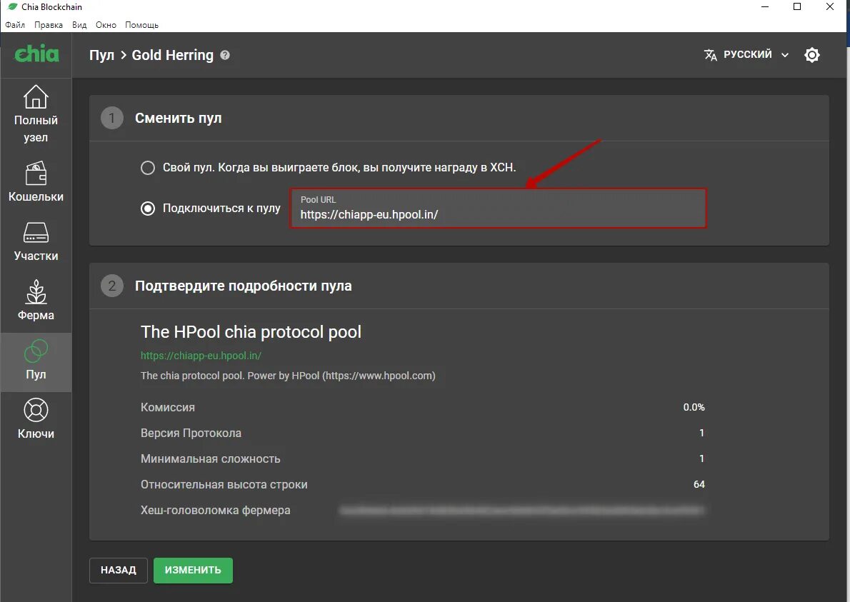This screenshot has height=602, width=850.
Task: Click the 'Относительная высота строки' value 64
Action: pos(699,484)
